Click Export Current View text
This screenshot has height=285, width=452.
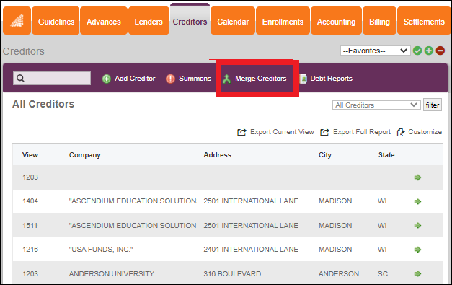coord(282,132)
